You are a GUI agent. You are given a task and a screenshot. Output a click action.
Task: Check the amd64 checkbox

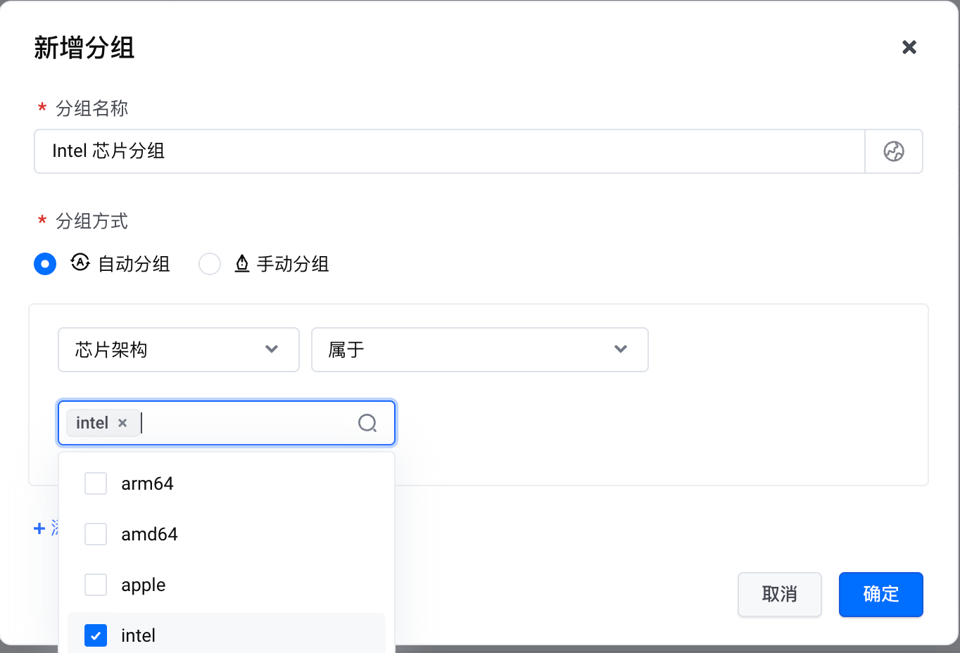(96, 534)
